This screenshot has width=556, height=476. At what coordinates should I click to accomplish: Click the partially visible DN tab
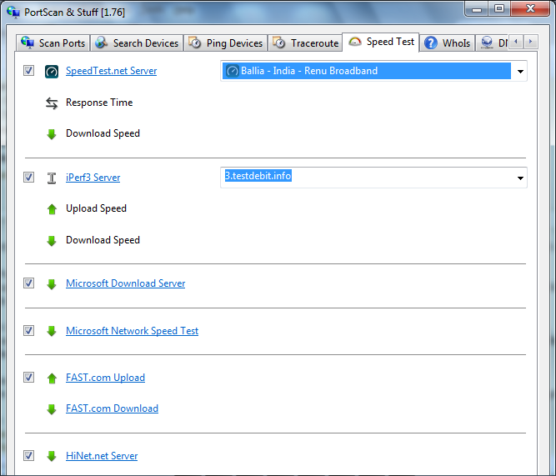(493, 43)
